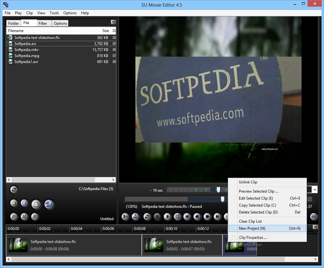Switch to the File tab
The image size is (324, 268).
(29, 23)
